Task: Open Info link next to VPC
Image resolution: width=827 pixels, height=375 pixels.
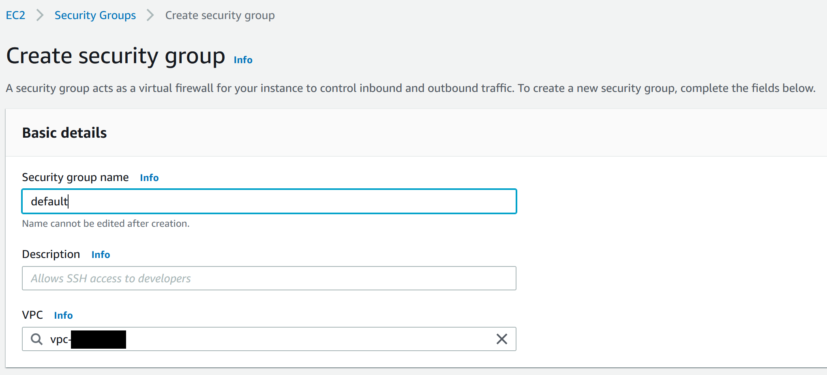Action: pyautogui.click(x=63, y=315)
